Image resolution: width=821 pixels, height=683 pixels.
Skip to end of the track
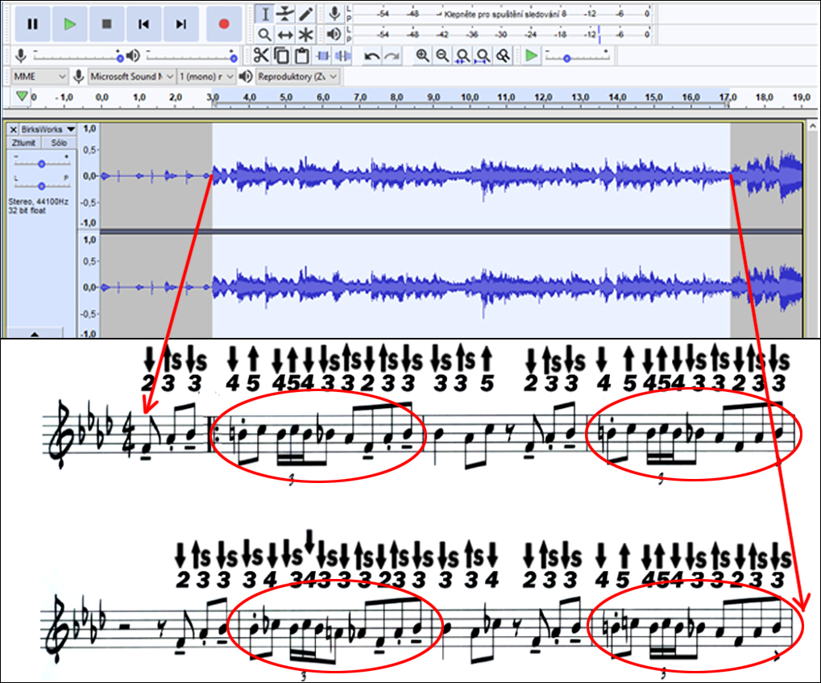tap(180, 24)
